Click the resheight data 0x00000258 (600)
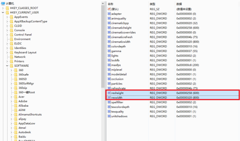Image resolution: width=240 pixels, height=141 pixels. pos(188,93)
